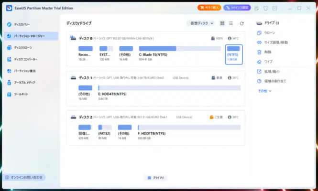Image resolution: width=318 pixels, height=191 pixels.
Task: Expand the 仮想ディスク dropdown
Action: pos(201,23)
